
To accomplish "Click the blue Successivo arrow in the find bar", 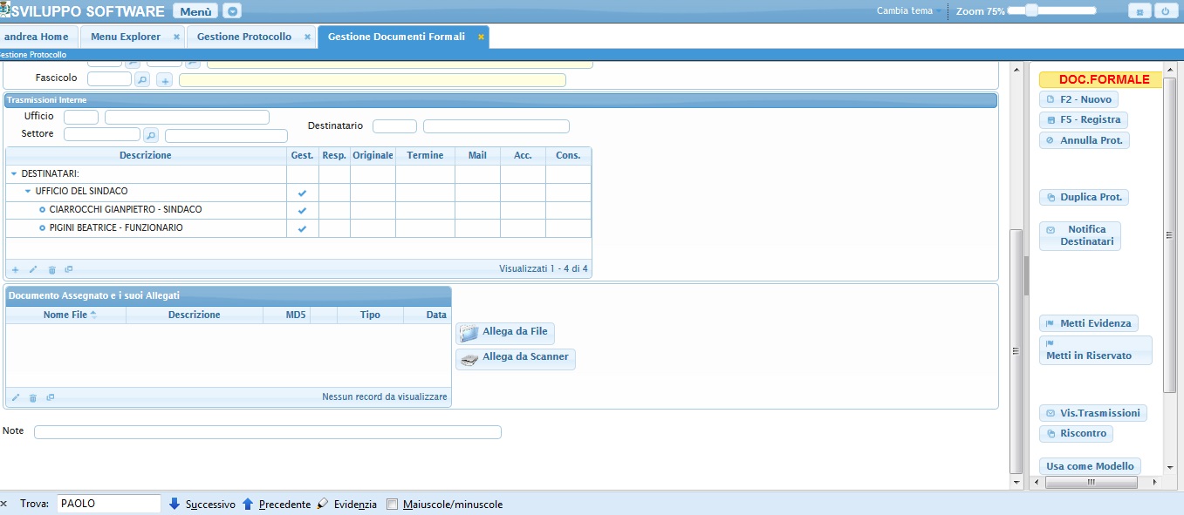I will click(x=175, y=504).
